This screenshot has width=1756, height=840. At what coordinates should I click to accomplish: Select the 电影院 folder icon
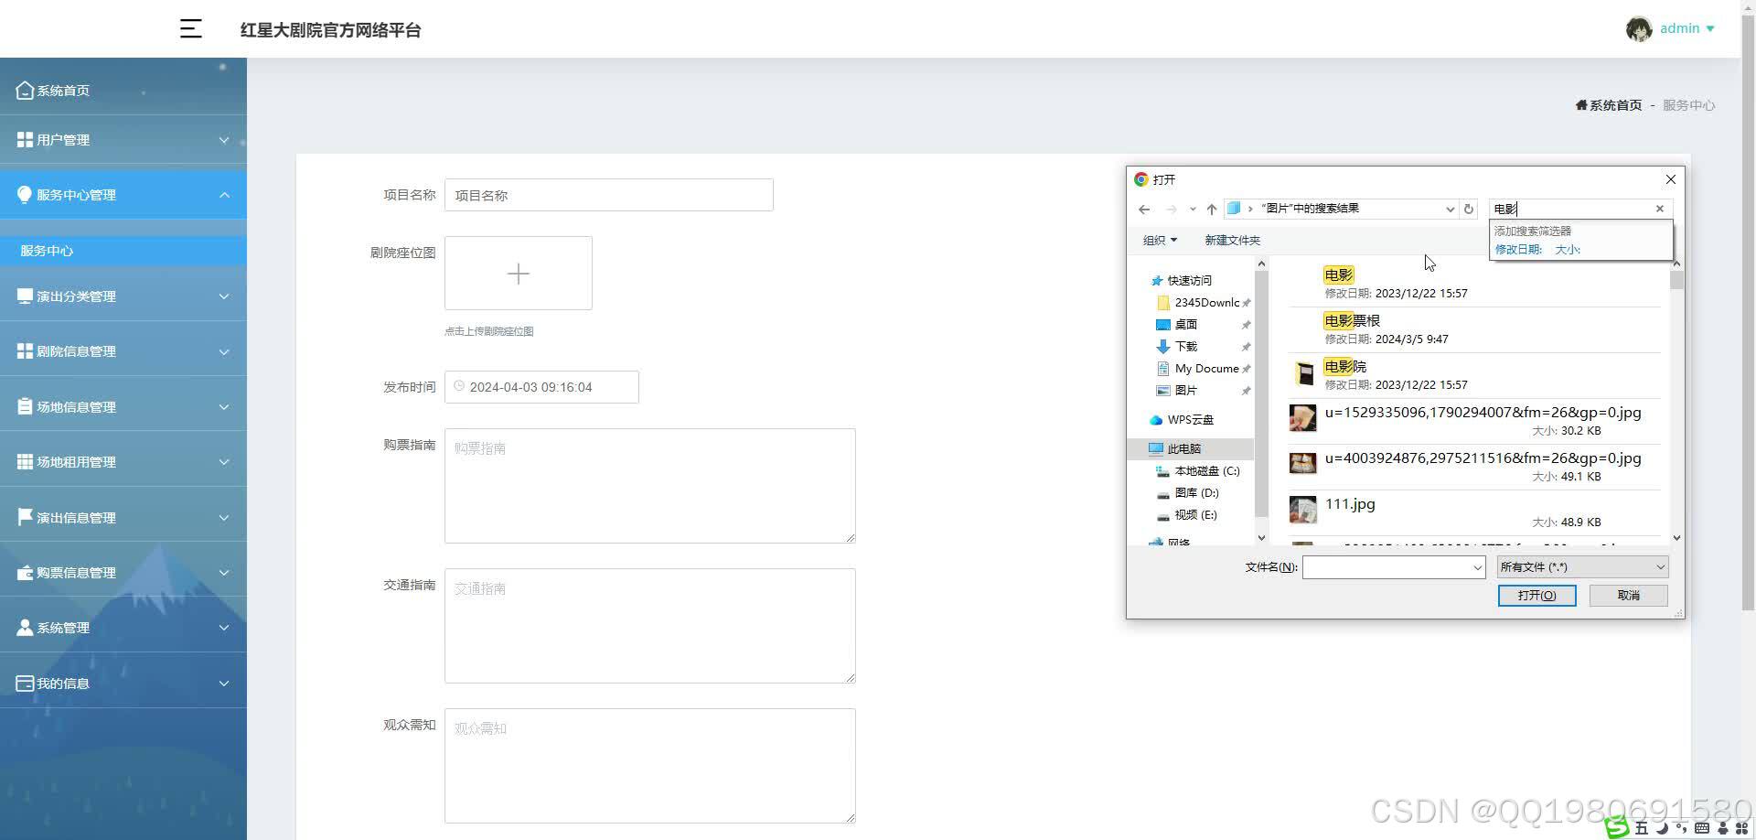pos(1305,372)
